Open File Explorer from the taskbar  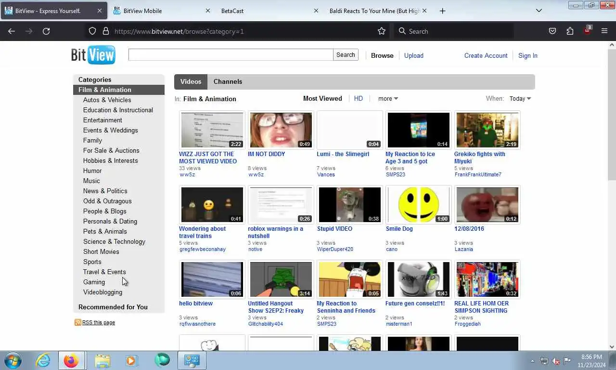[x=103, y=360]
